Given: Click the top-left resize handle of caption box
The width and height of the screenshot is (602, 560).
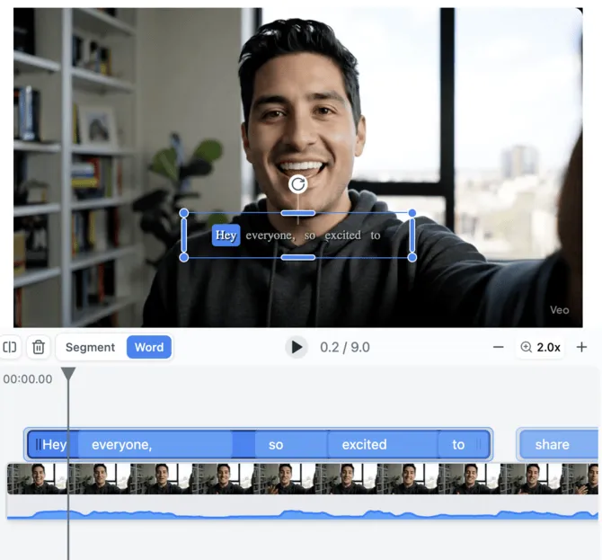Looking at the screenshot, I should click(x=184, y=213).
